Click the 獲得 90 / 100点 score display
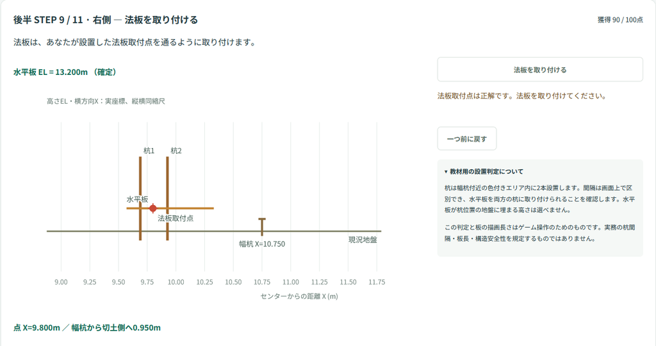 620,20
